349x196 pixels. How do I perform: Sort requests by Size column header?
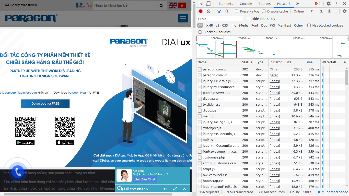[294, 62]
